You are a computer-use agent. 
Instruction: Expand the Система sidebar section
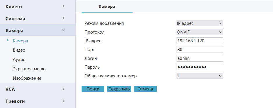click(38, 18)
